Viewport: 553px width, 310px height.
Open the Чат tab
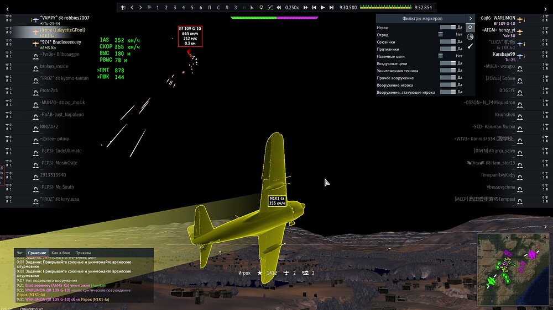coord(20,253)
